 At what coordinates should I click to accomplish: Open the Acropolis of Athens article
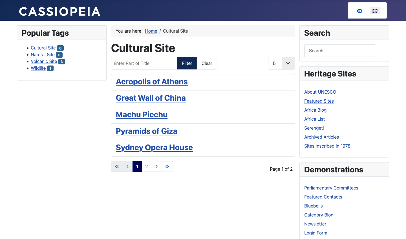point(152,82)
